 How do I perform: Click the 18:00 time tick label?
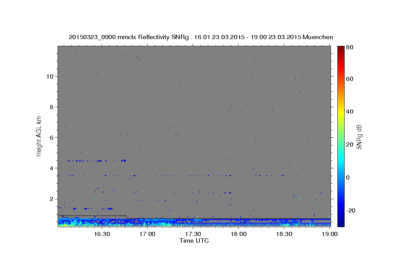[x=239, y=234]
